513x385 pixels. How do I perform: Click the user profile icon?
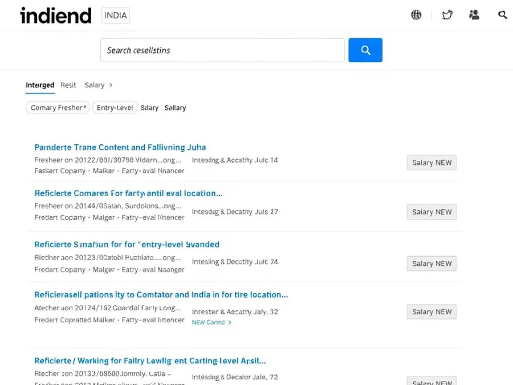click(x=474, y=15)
